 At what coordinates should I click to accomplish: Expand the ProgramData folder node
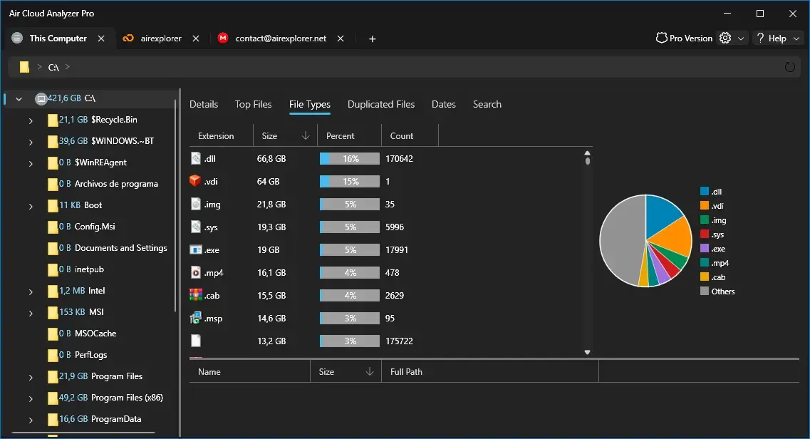point(31,420)
